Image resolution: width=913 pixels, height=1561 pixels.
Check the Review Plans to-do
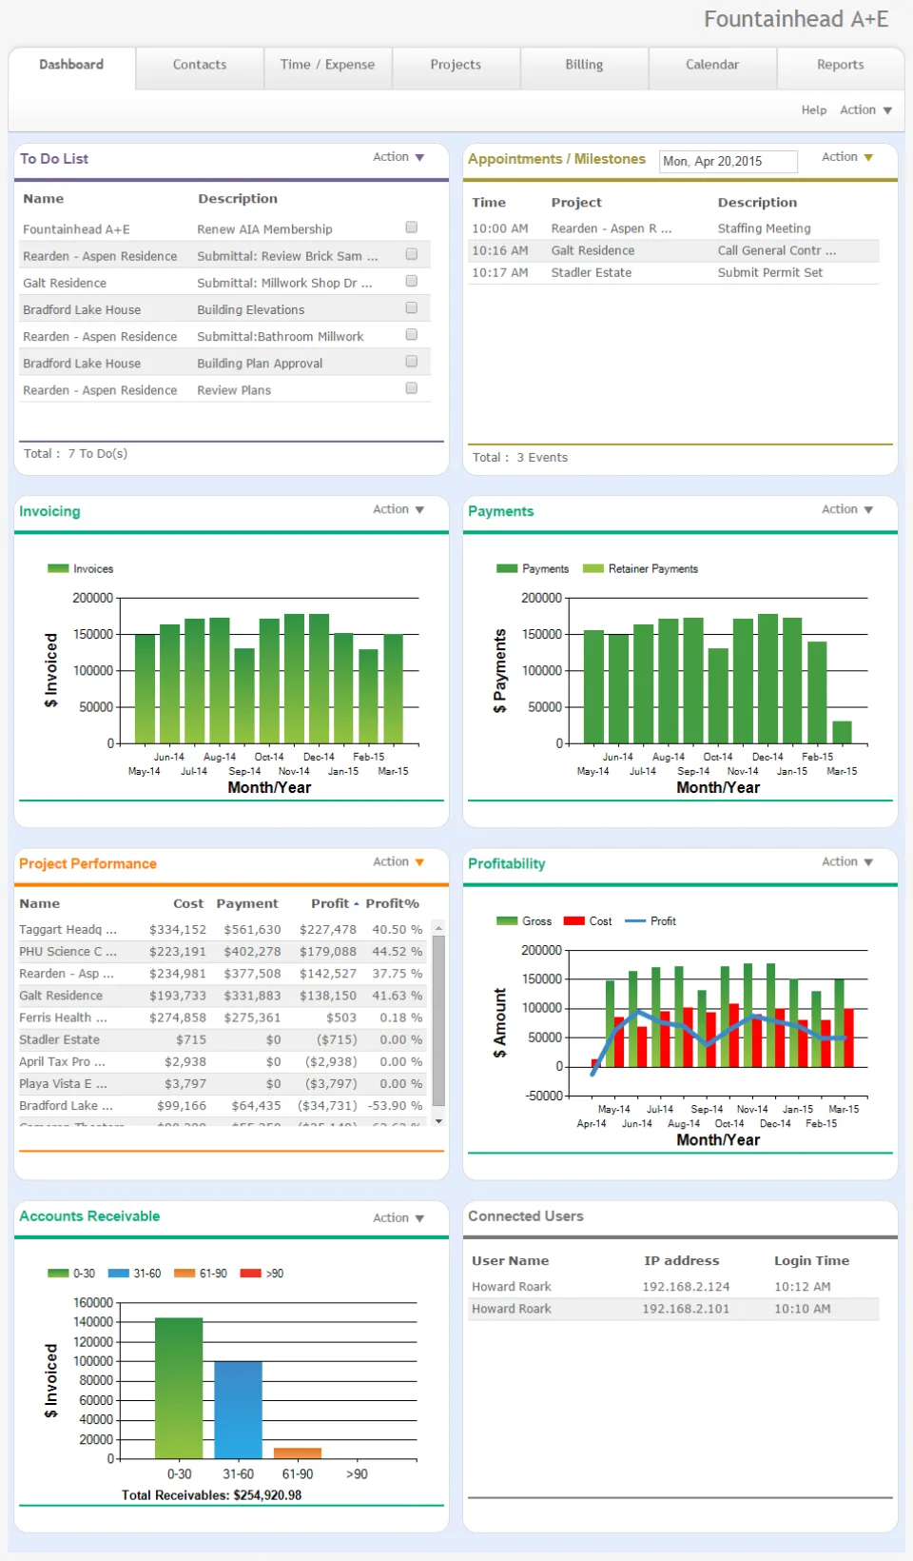tap(412, 388)
